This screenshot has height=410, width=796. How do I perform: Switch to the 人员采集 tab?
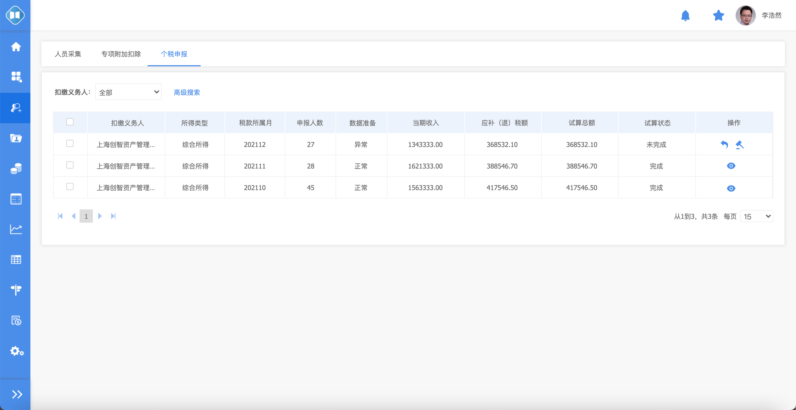(x=68, y=54)
